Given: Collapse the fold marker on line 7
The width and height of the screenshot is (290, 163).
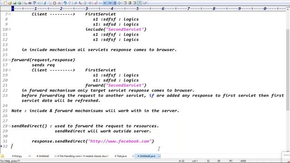Looking at the screenshot, I should tap(10, 14).
